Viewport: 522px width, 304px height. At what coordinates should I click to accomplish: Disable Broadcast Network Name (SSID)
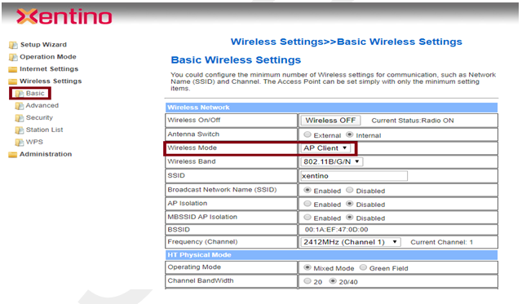click(x=350, y=190)
